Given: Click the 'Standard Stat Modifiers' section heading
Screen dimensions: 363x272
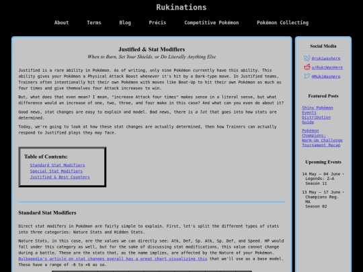Looking at the screenshot, I should click(x=47, y=212).
